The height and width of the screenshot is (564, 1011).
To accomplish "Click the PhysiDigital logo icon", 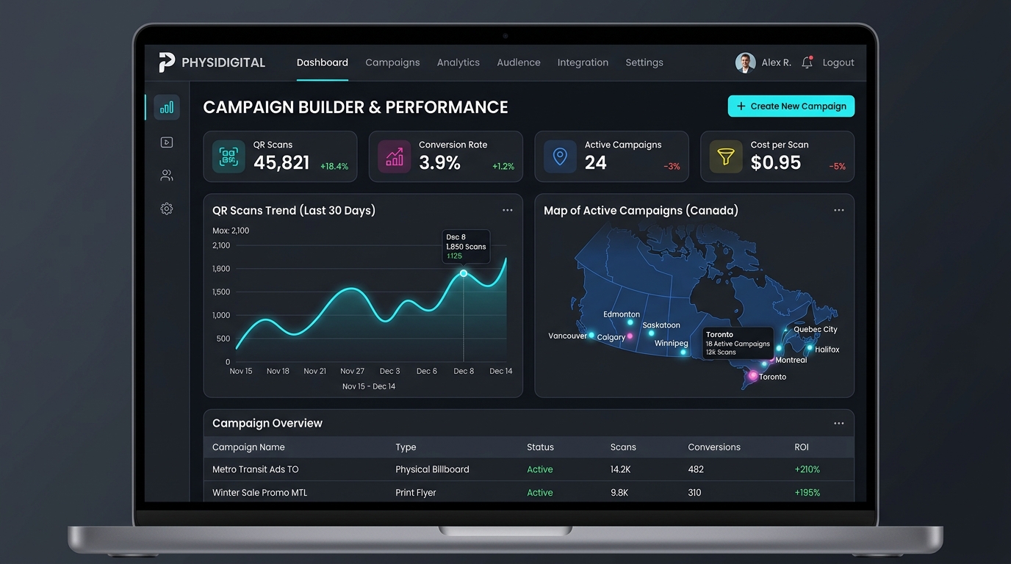I will click(x=167, y=62).
